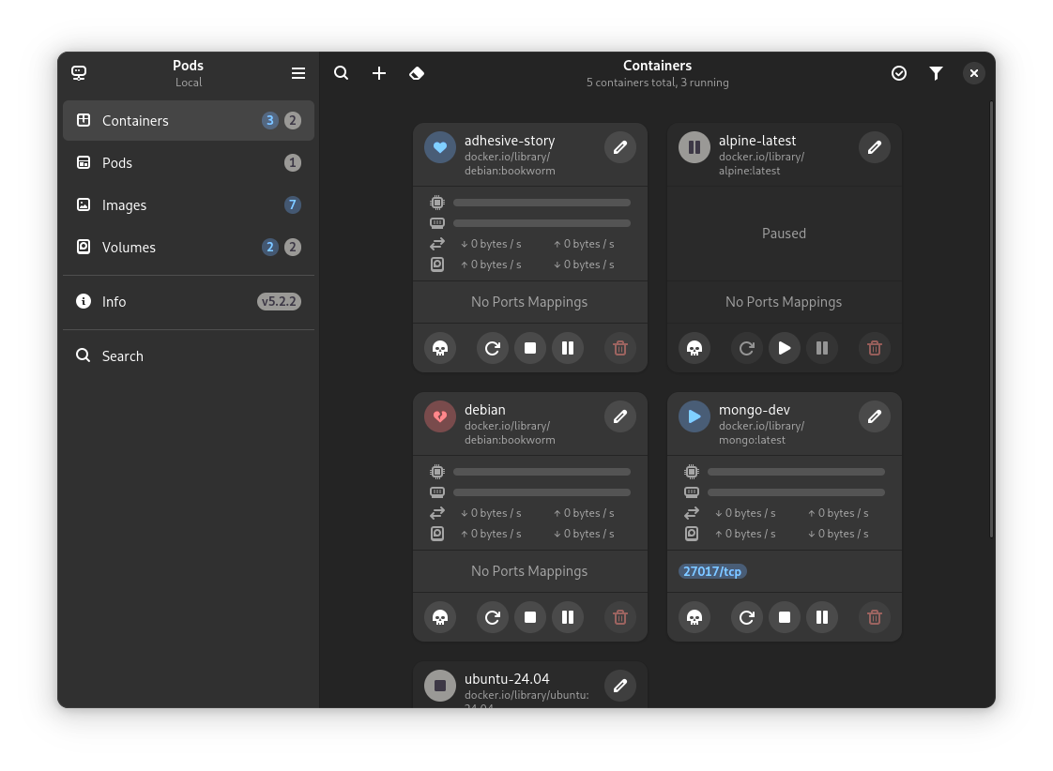This screenshot has height=771, width=1053.
Task: Click debian's No Ports Mappings label
Action: (x=529, y=571)
